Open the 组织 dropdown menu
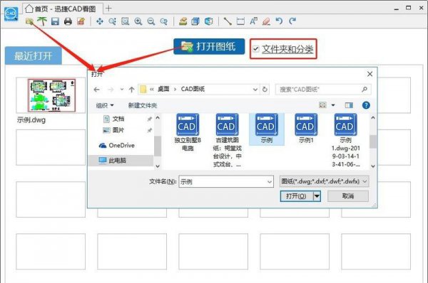 pos(105,105)
